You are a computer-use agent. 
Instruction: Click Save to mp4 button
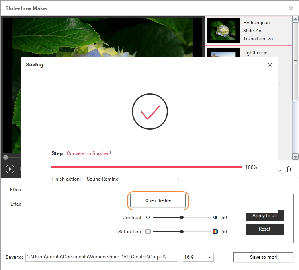pos(263,257)
